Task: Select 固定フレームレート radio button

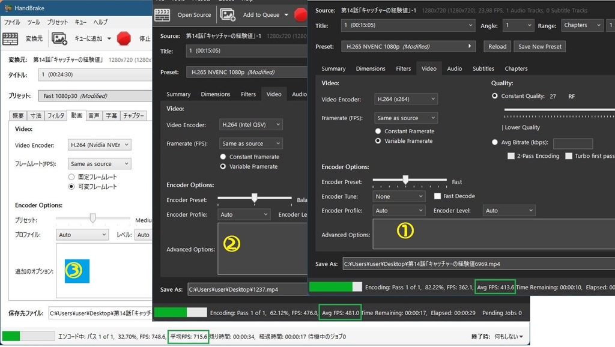Action: tap(72, 177)
